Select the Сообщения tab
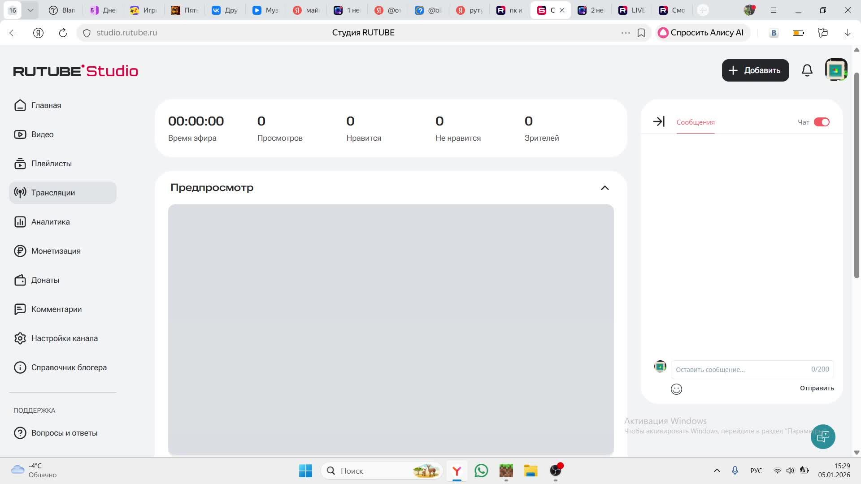 (695, 122)
